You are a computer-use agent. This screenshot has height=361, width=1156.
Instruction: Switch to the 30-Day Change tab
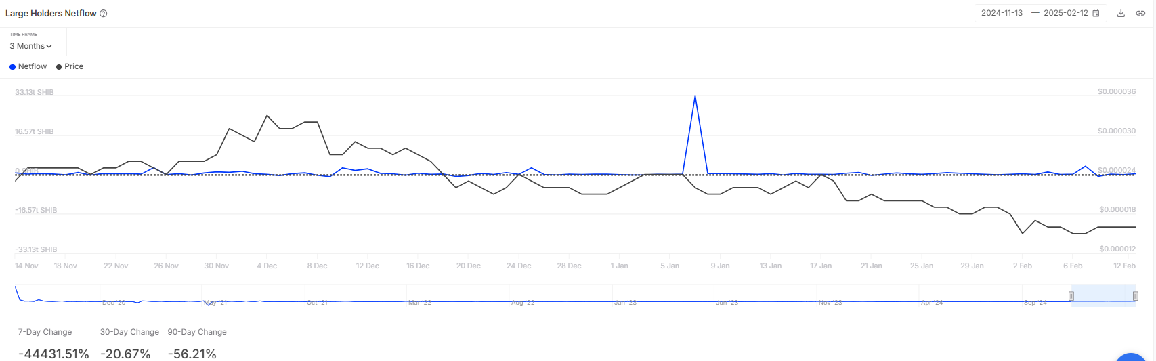129,332
